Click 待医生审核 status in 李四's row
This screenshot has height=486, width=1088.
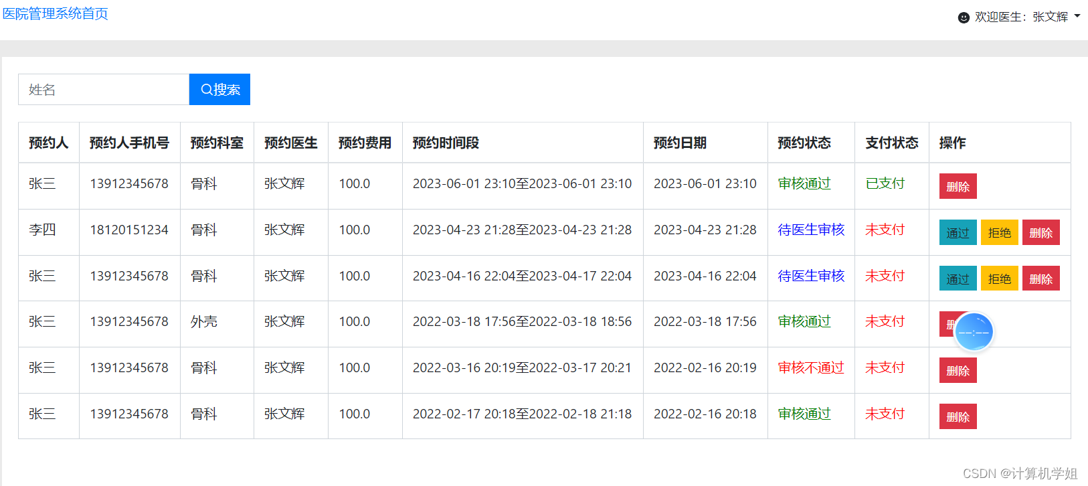pos(811,230)
